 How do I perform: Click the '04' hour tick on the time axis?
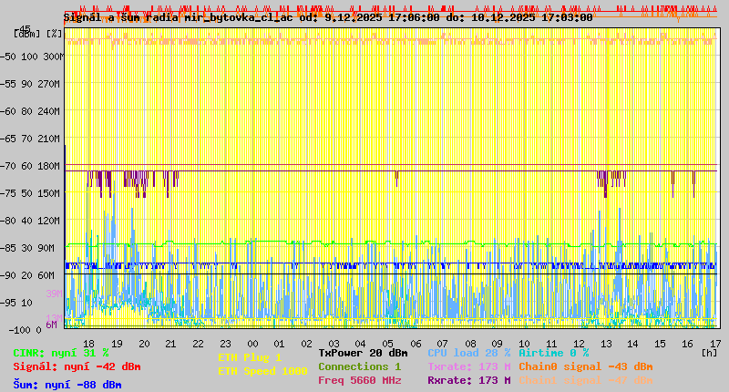coord(360,344)
